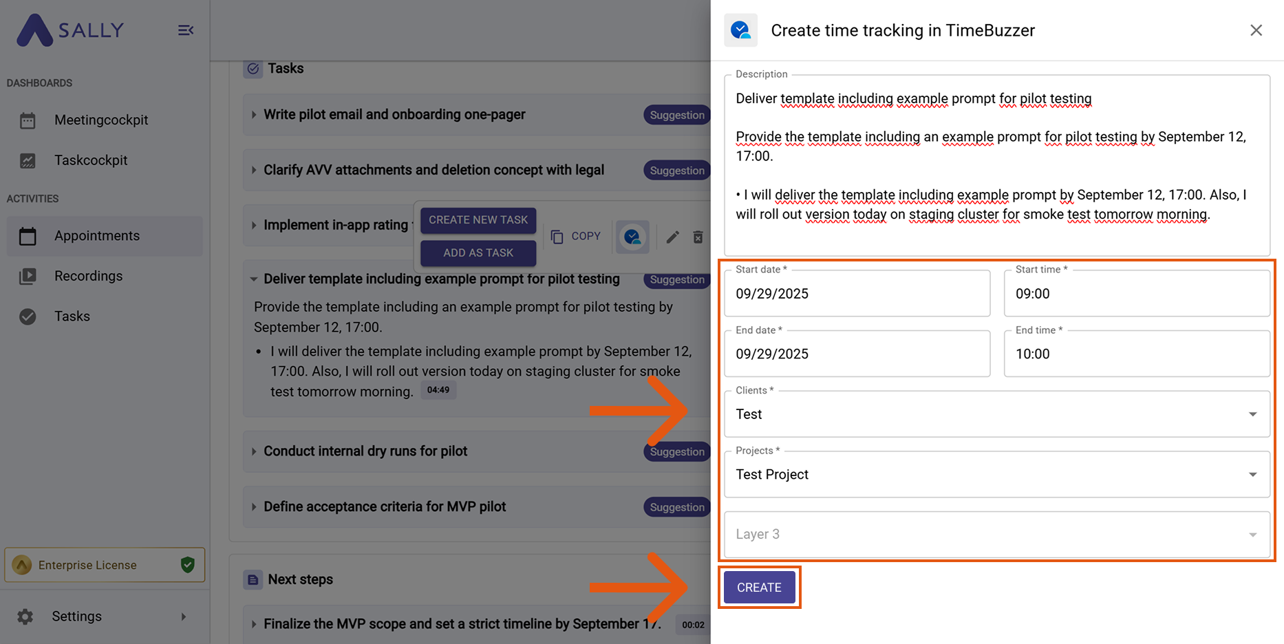Click Suggestion badge on 'Define acceptance criteria' task

pyautogui.click(x=677, y=507)
